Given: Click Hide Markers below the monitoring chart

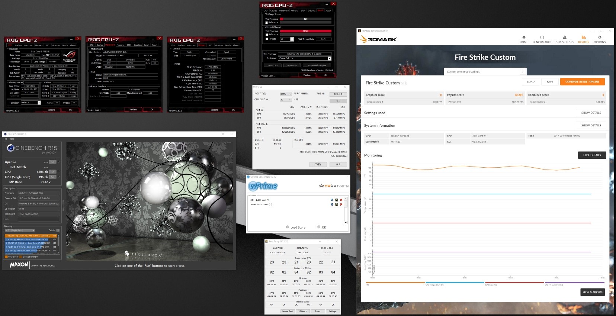Looking at the screenshot, I should tap(592, 292).
